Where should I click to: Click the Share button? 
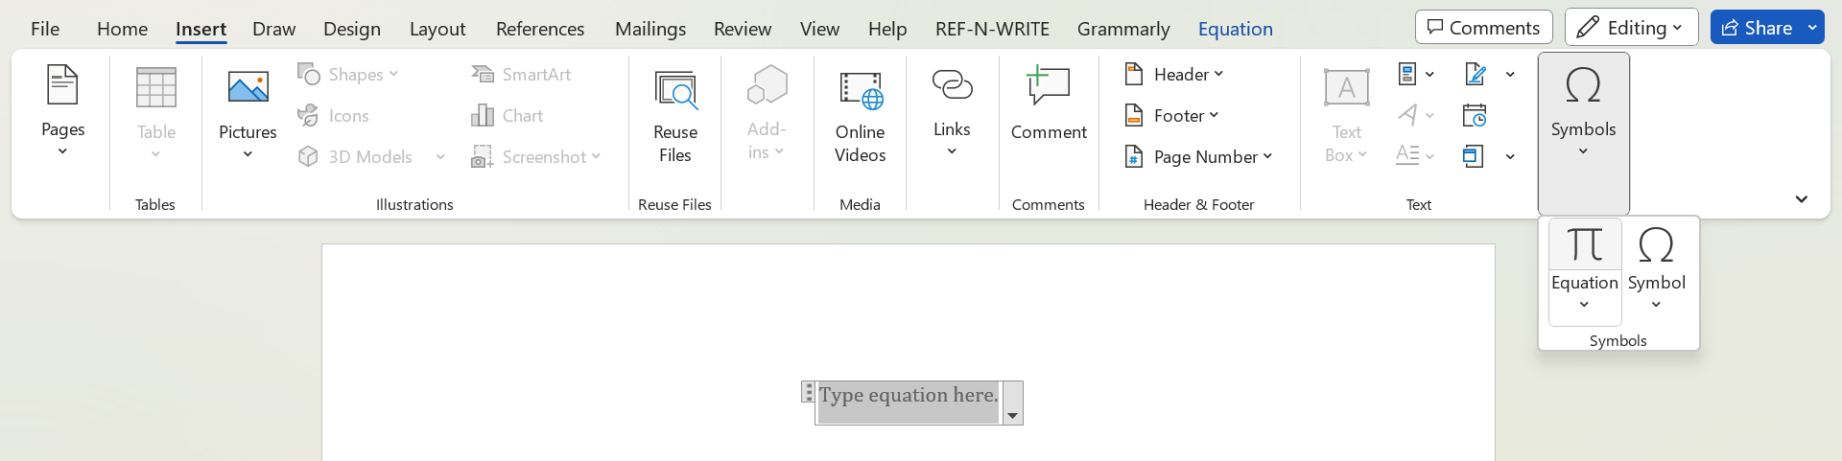point(1757,28)
